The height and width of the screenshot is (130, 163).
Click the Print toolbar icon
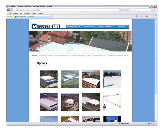coord(147,17)
